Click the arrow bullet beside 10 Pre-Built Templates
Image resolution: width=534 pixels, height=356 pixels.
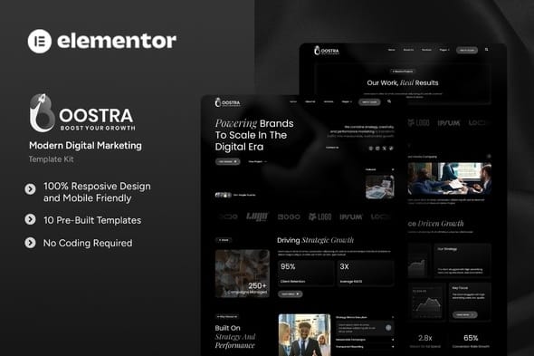30,219
